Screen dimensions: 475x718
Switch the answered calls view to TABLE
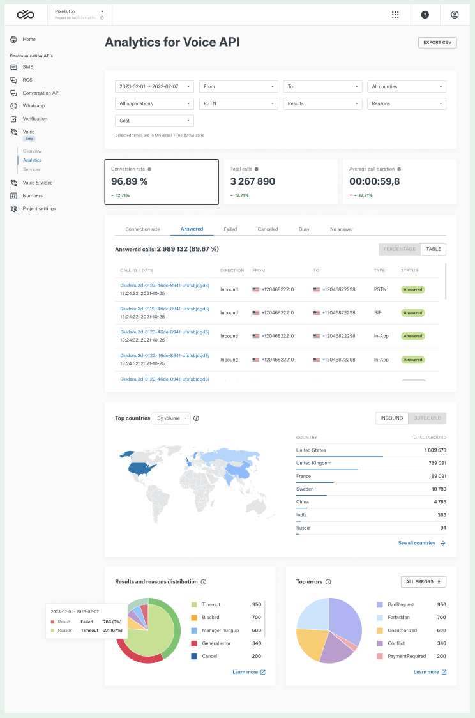434,249
